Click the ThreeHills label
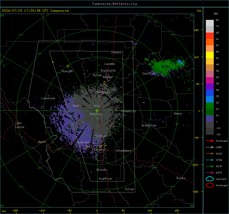This screenshot has height=214, width=229. pyautogui.click(x=128, y=111)
